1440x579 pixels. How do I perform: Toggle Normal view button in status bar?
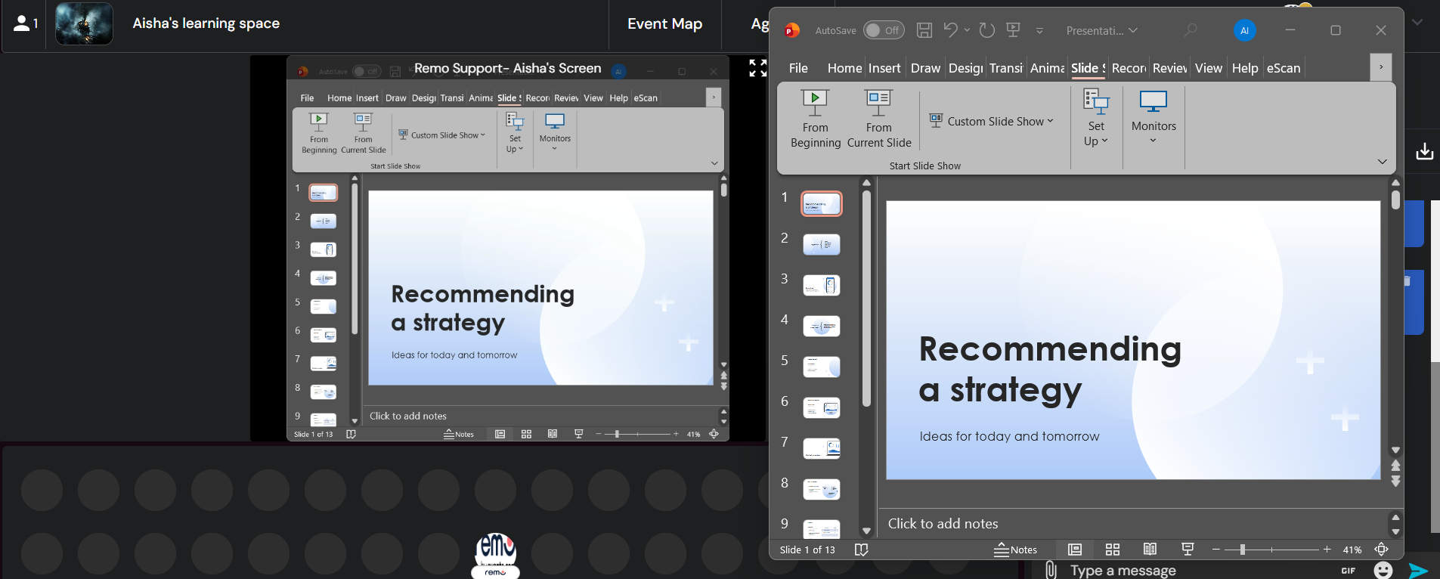(x=1074, y=550)
